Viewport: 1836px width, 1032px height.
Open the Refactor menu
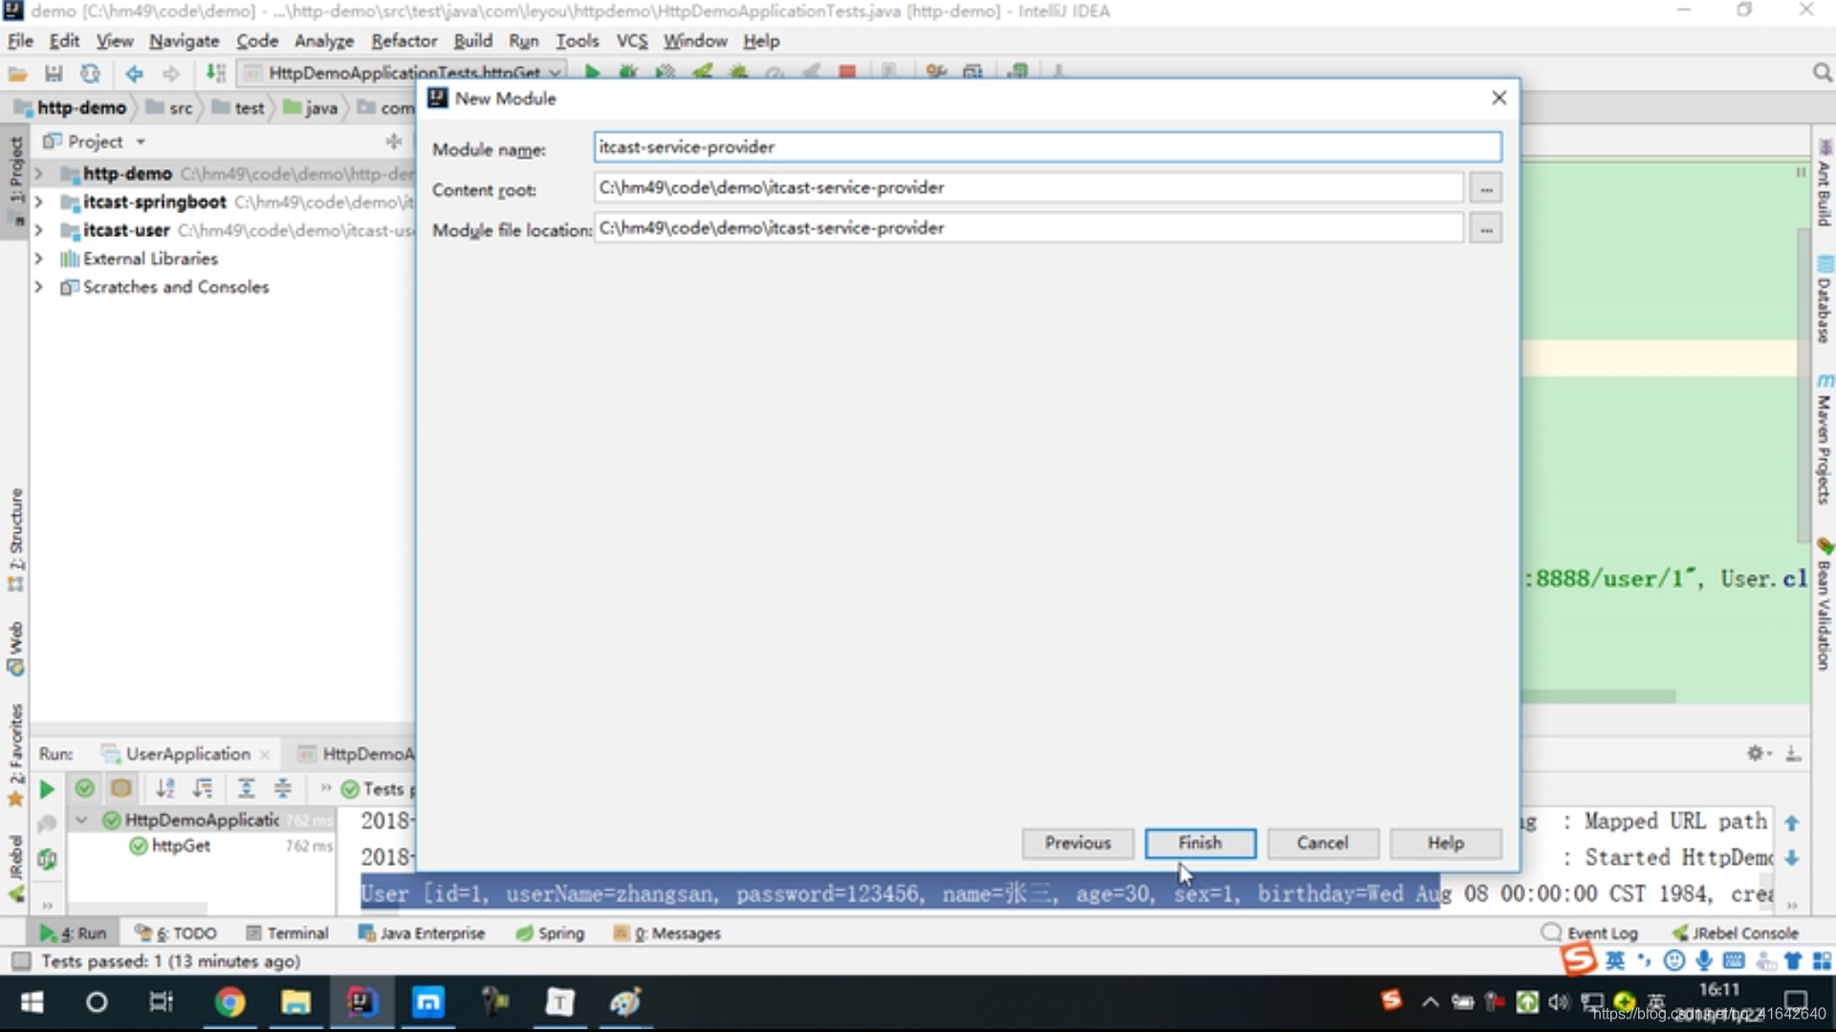pyautogui.click(x=404, y=41)
